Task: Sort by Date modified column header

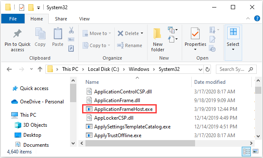Action: coord(210,82)
